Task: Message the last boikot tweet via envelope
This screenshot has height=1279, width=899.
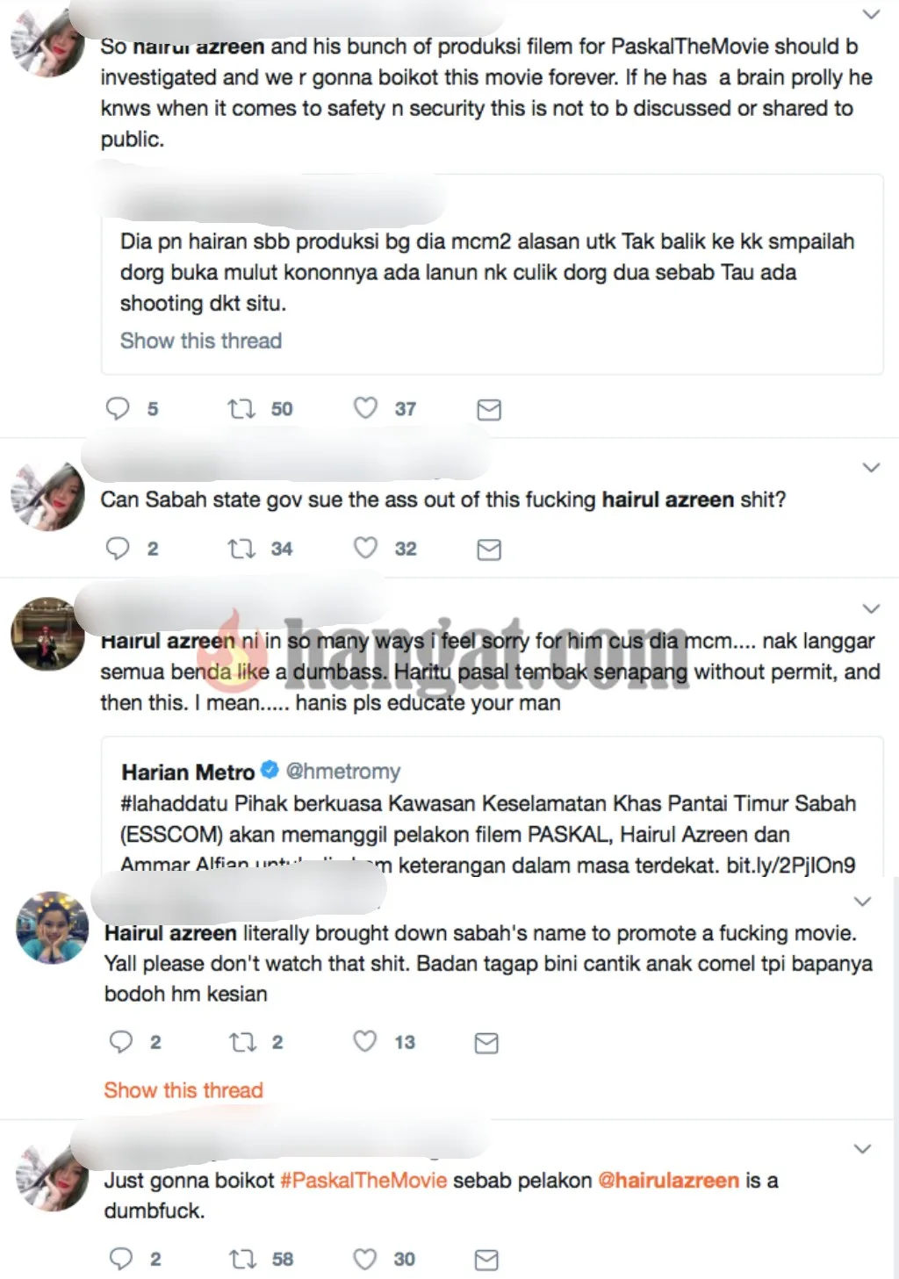Action: [x=486, y=1261]
